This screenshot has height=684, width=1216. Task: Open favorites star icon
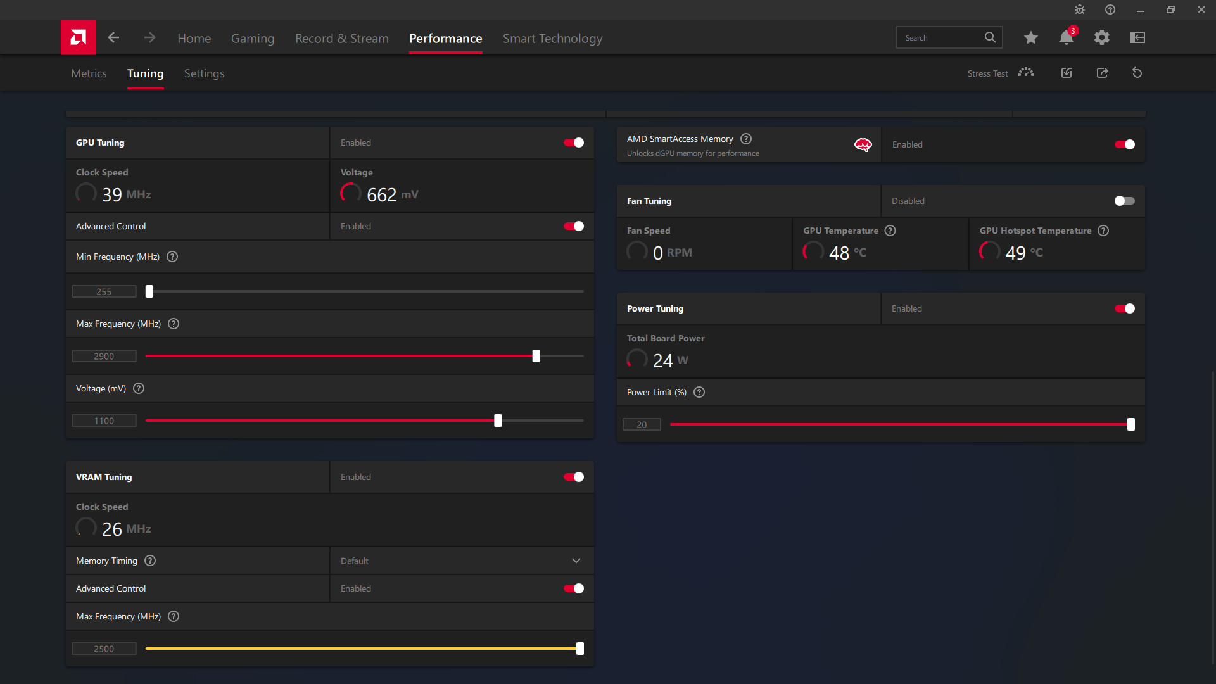pyautogui.click(x=1030, y=37)
